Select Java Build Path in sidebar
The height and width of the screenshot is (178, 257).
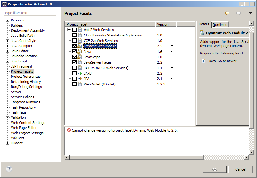23,36
